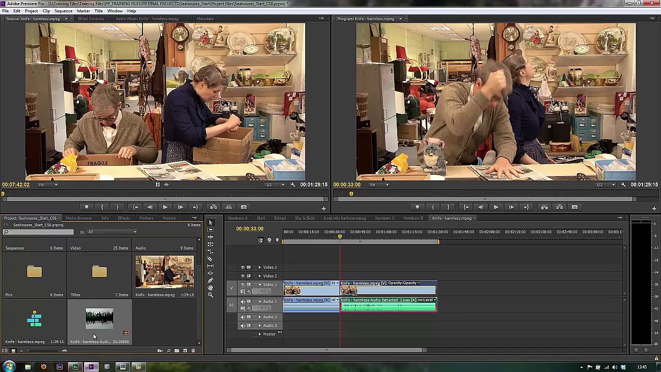Click Find icon in Project panel

(168, 351)
